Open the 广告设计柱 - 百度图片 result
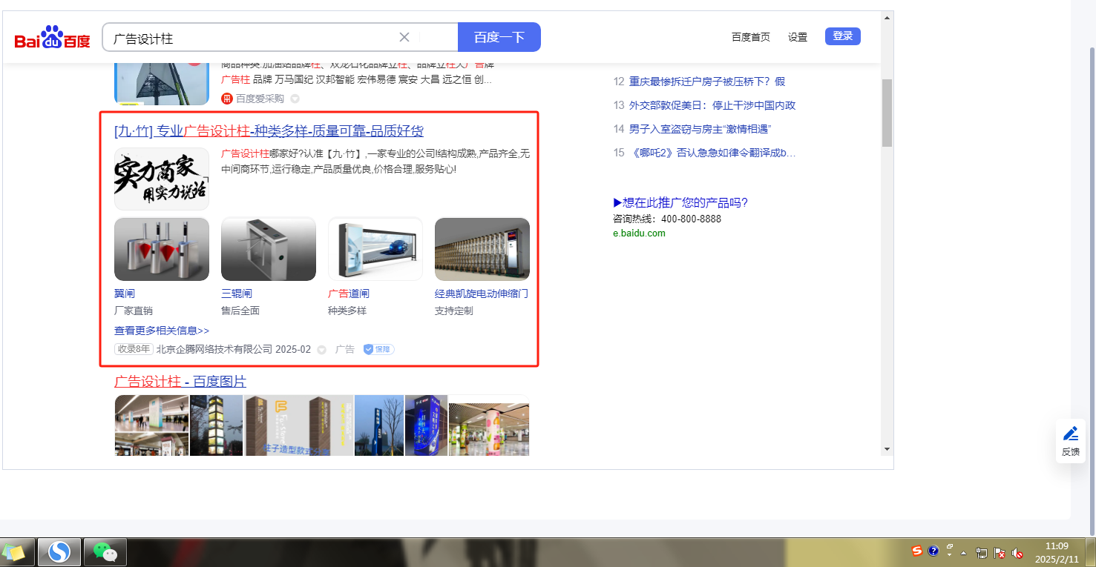Viewport: 1096px width, 567px height. pyautogui.click(x=180, y=382)
